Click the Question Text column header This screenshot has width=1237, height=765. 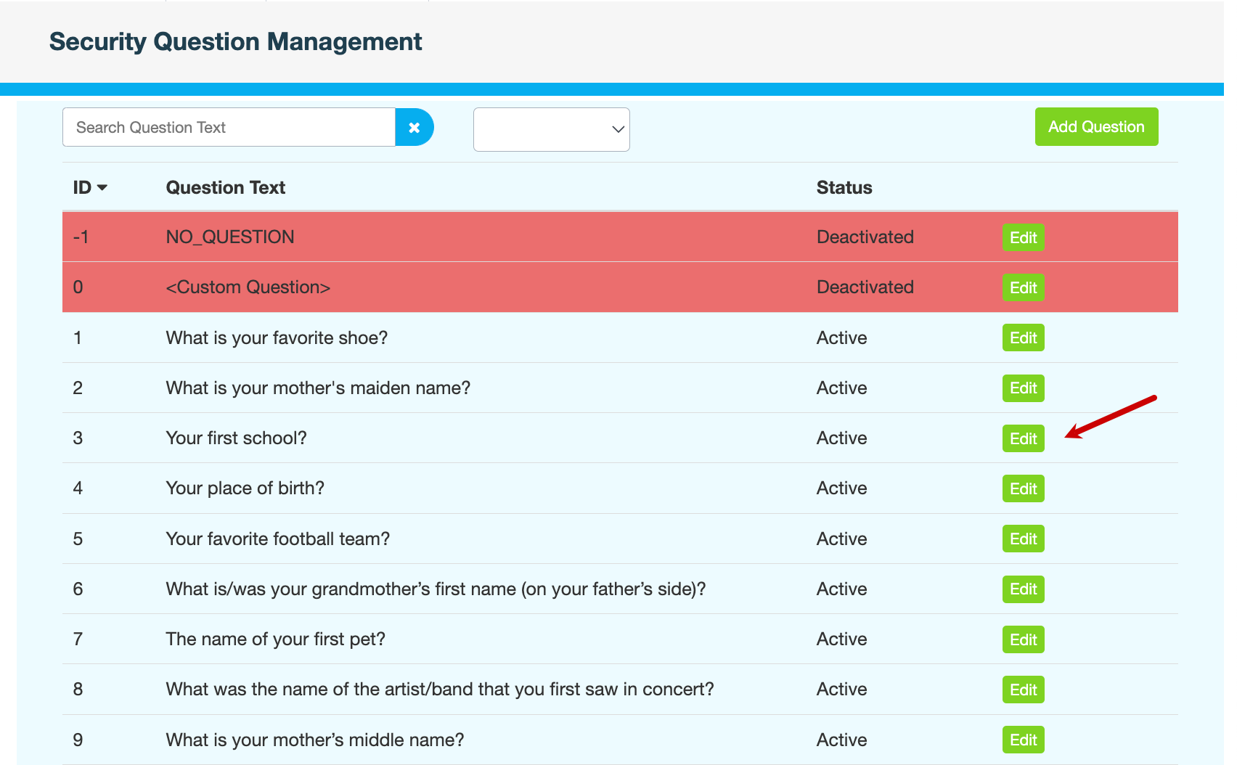[x=225, y=188]
